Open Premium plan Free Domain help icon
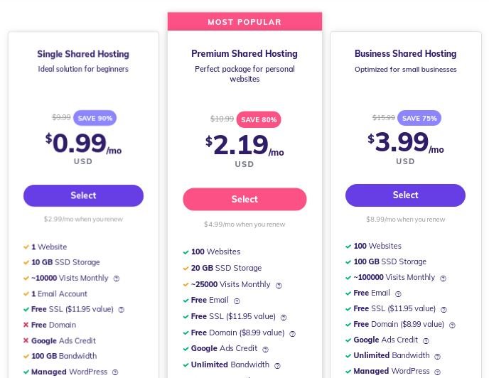The width and height of the screenshot is (489, 378). 292,334
